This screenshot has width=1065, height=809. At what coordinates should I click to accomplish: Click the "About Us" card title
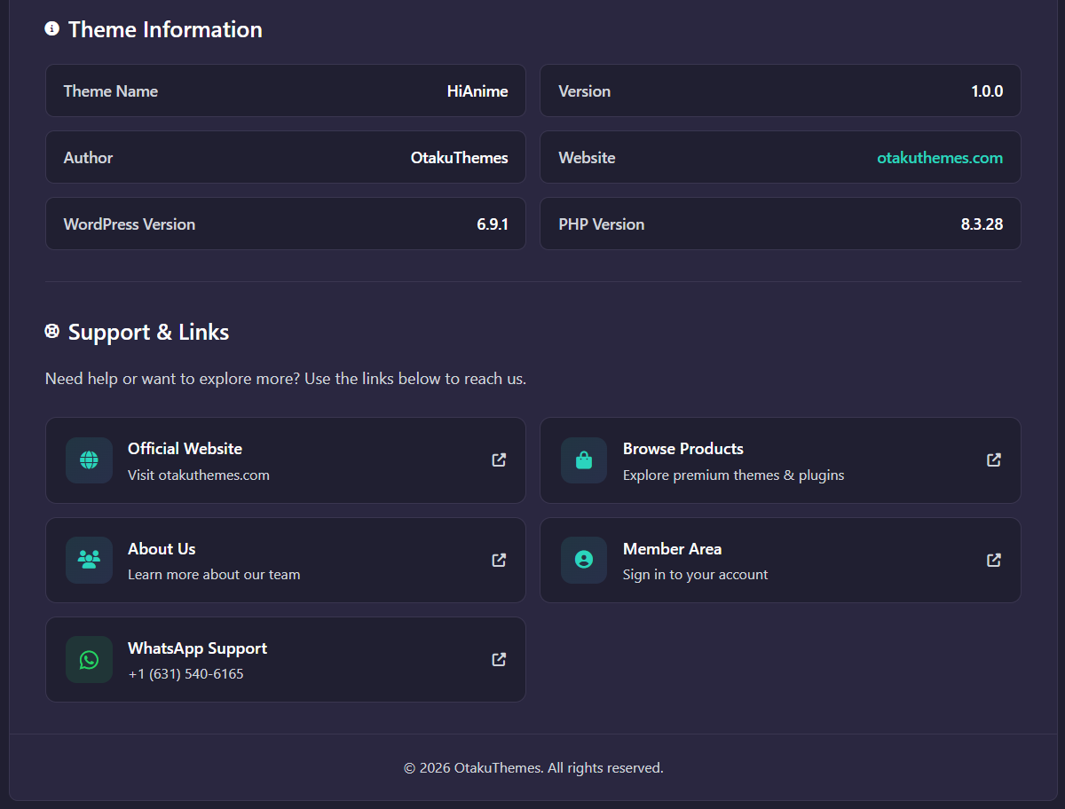(162, 549)
